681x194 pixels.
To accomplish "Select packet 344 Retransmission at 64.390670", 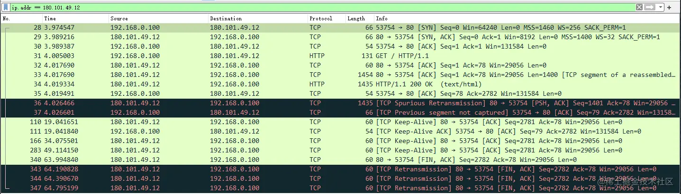I will (x=340, y=179).
